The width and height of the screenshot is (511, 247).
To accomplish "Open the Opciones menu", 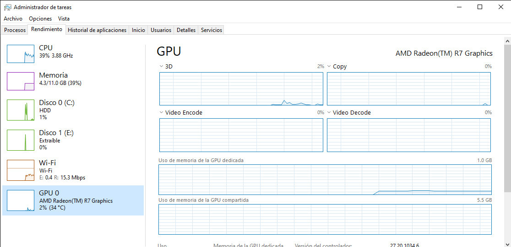I will point(40,19).
